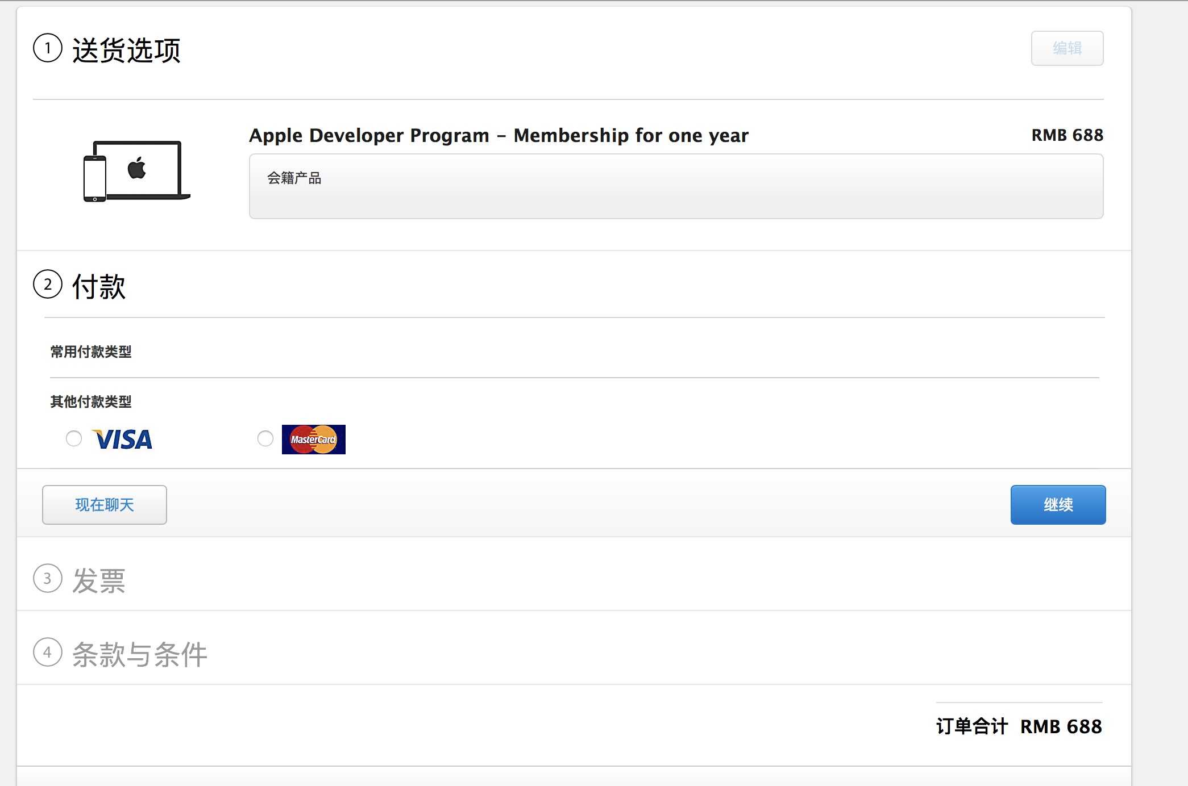Click the RMB 688 product price

[x=1067, y=135]
